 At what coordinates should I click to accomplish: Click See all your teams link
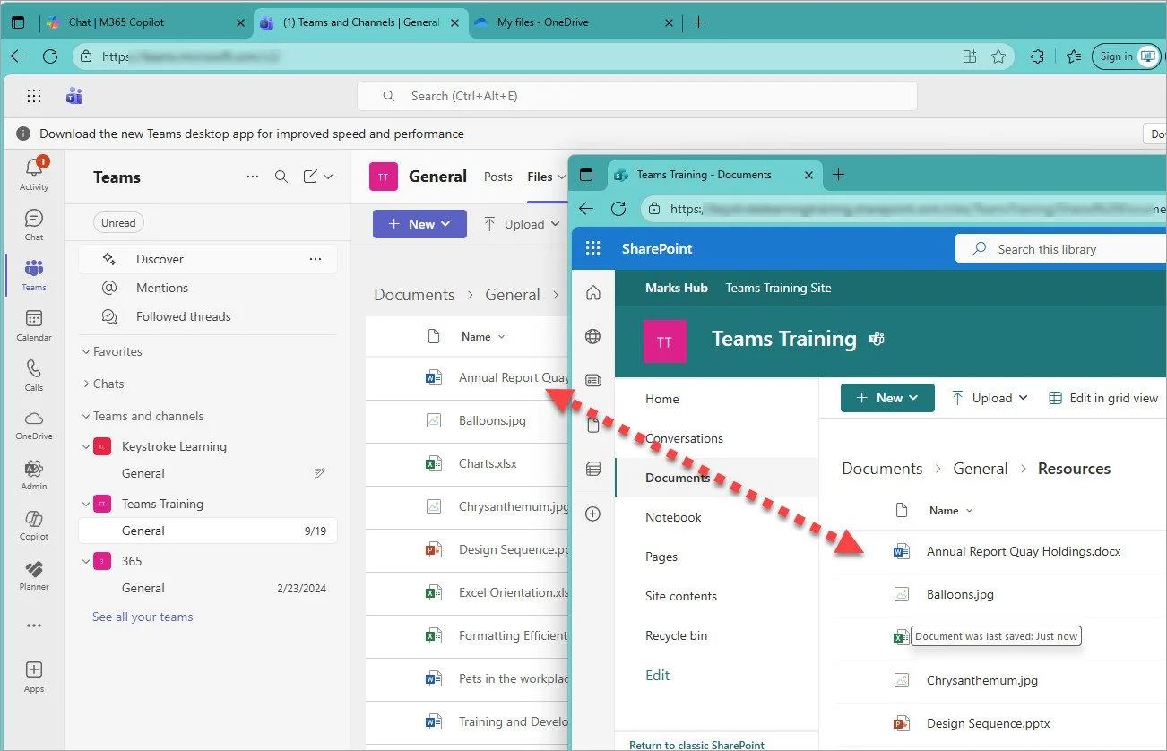pos(143,617)
